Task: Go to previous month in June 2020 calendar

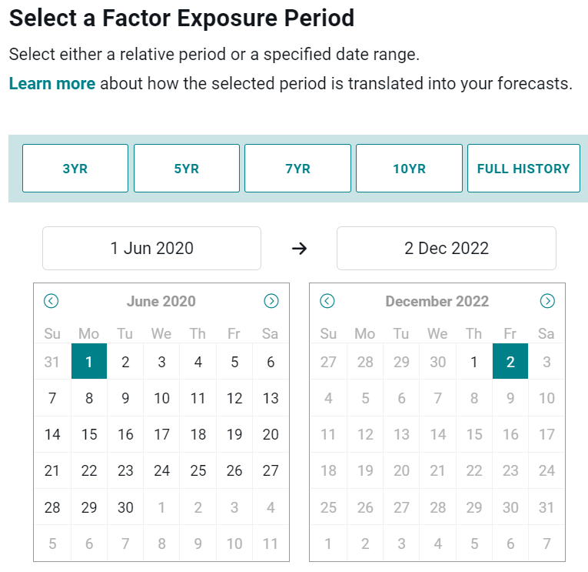Action: [51, 301]
